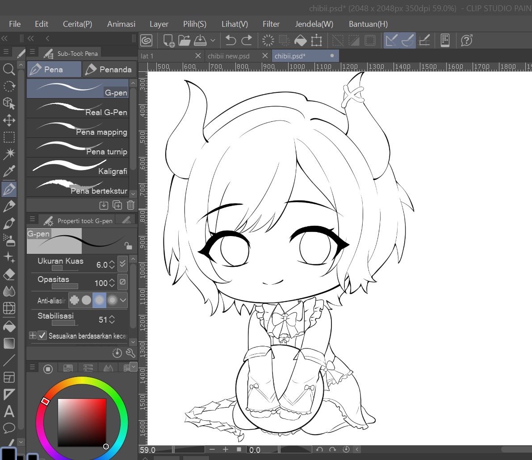Choose the Pena mapping brush

tap(78, 128)
